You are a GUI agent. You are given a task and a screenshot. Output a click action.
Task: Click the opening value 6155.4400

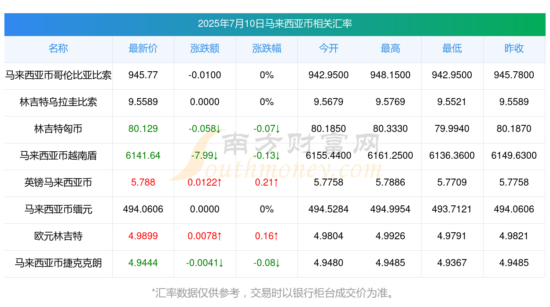pos(329,156)
